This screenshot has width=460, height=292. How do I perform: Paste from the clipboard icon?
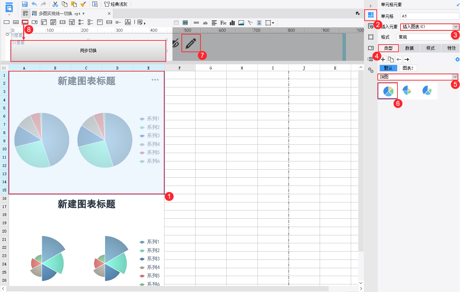[74, 4]
